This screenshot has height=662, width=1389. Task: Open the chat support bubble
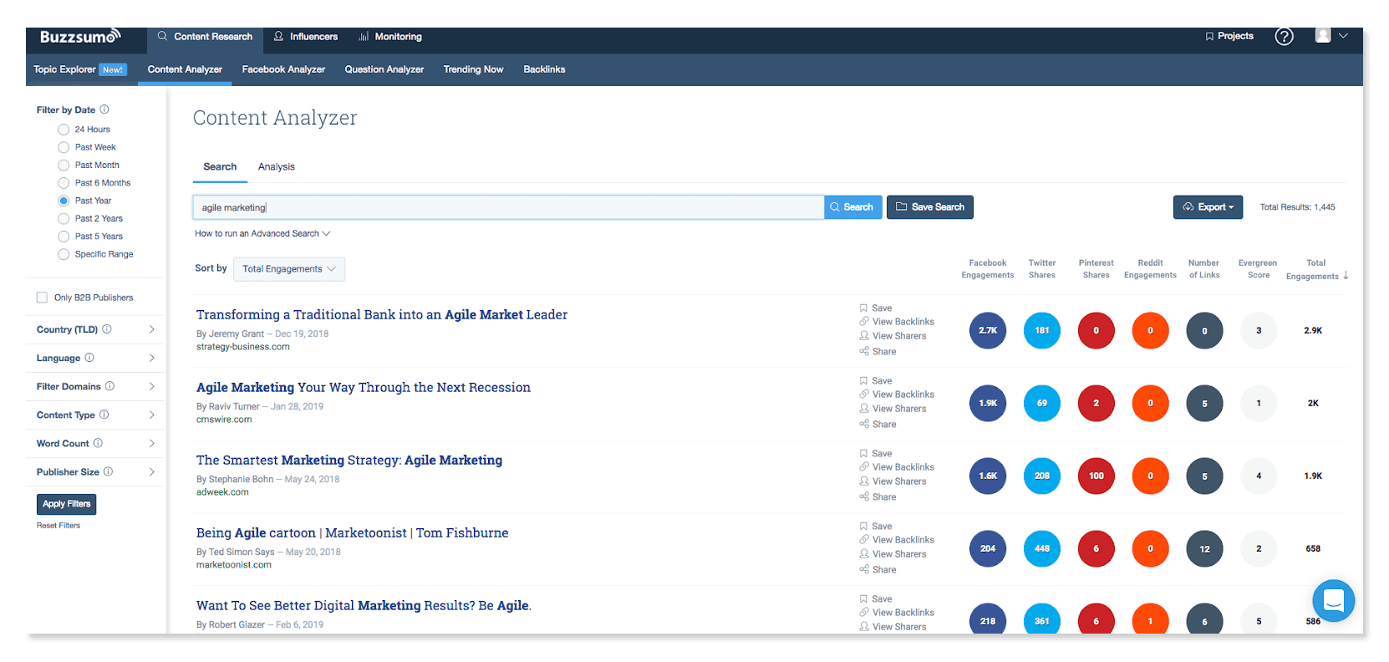coord(1333,600)
